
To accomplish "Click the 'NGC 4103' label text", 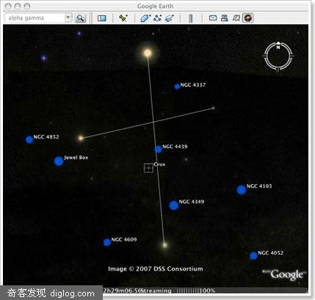I will (259, 186).
